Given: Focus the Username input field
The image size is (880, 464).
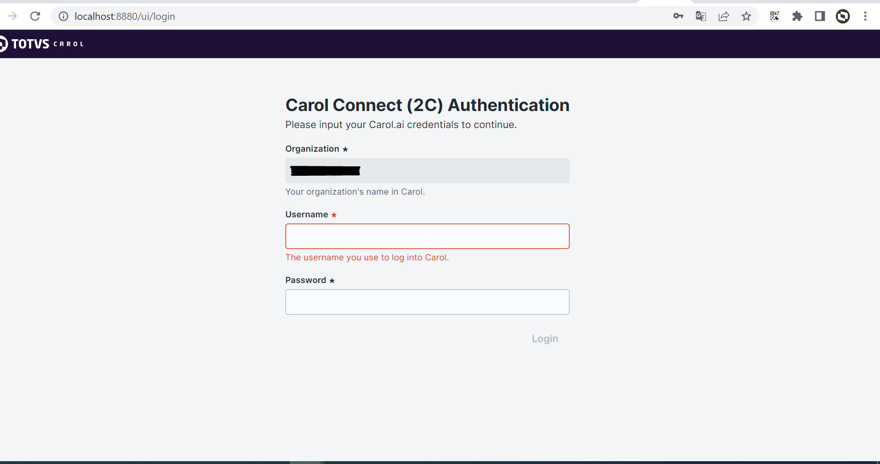Looking at the screenshot, I should click(x=427, y=236).
